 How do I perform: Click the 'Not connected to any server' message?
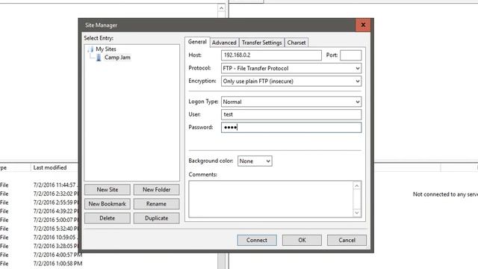pyautogui.click(x=445, y=194)
